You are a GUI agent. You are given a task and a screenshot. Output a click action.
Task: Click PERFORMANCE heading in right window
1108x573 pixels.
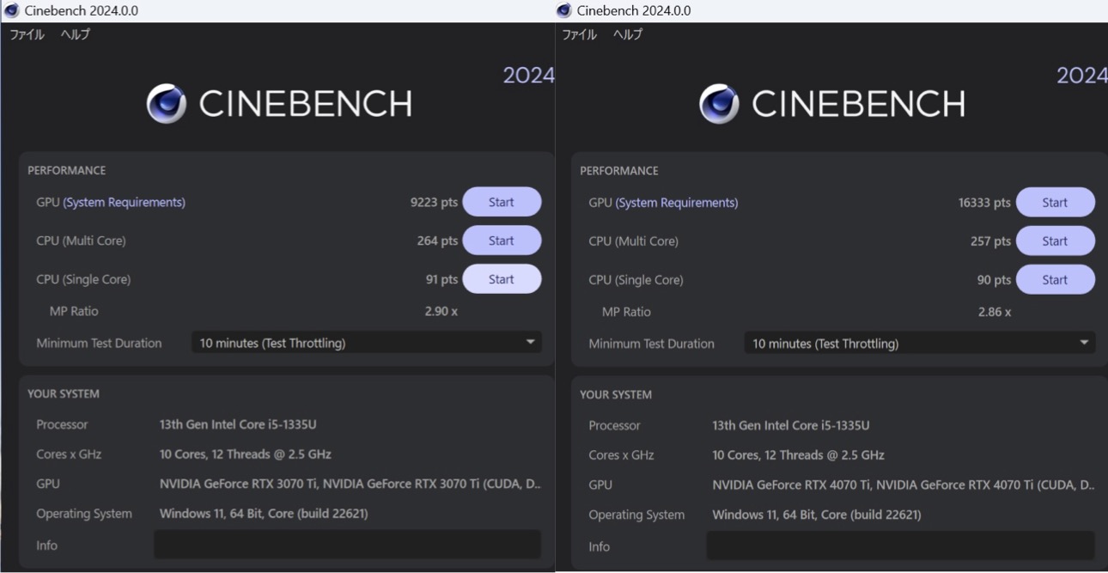[619, 171]
